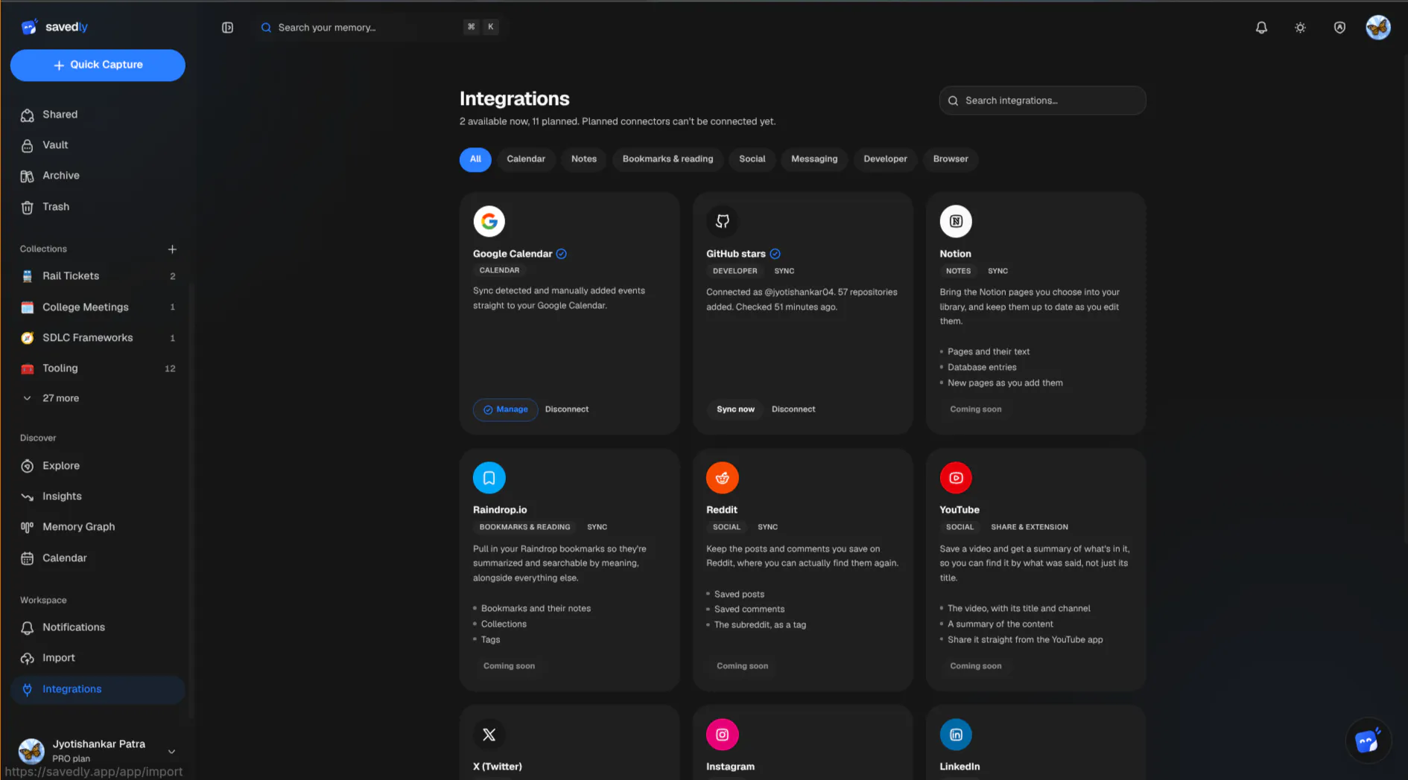This screenshot has height=780, width=1408.
Task: Open the Rail Tickets collection
Action: pyautogui.click(x=98, y=276)
